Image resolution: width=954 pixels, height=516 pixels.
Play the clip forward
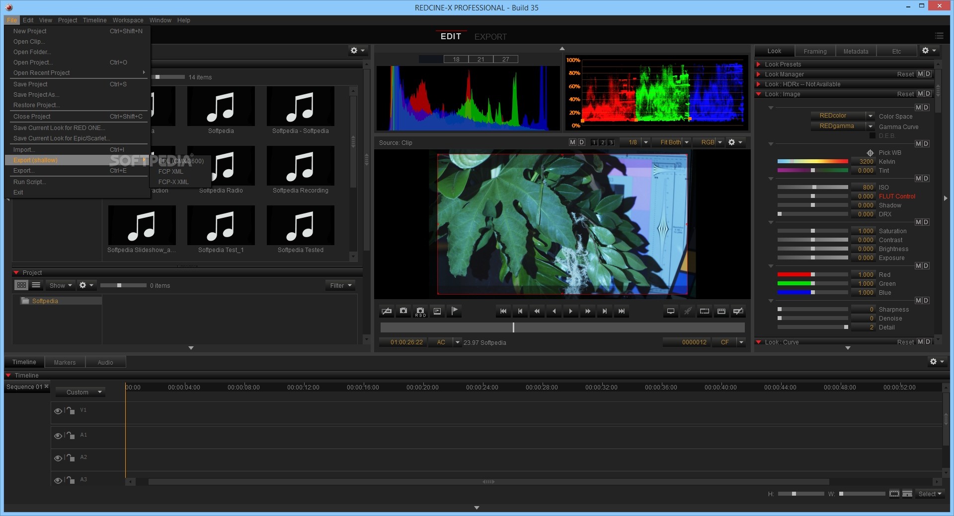[571, 311]
